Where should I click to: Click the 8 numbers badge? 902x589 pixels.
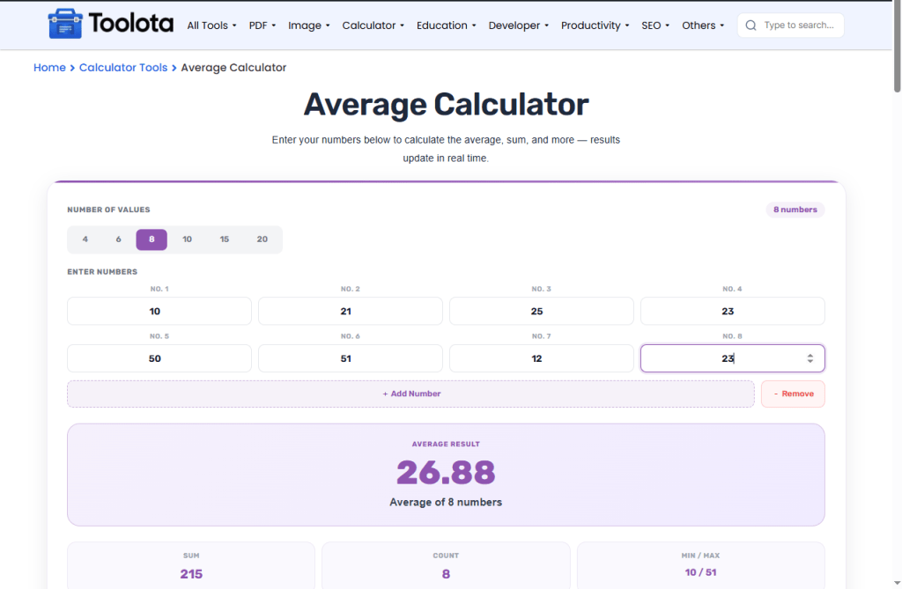pyautogui.click(x=795, y=210)
